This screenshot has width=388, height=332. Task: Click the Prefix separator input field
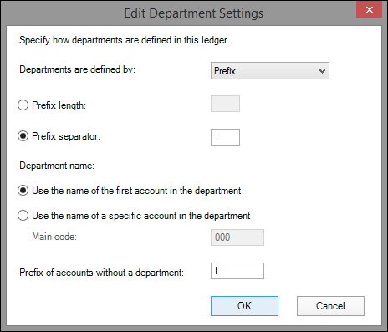225,137
